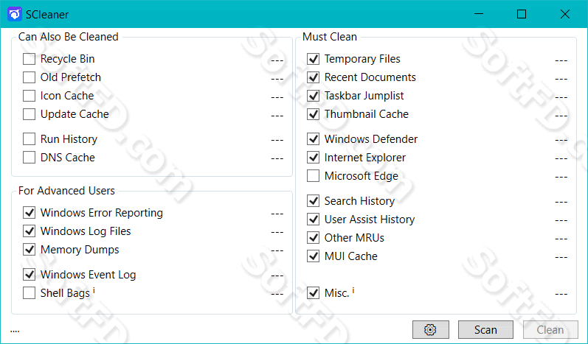
Task: Enable the Shell Bags checkbox
Action: coord(30,292)
